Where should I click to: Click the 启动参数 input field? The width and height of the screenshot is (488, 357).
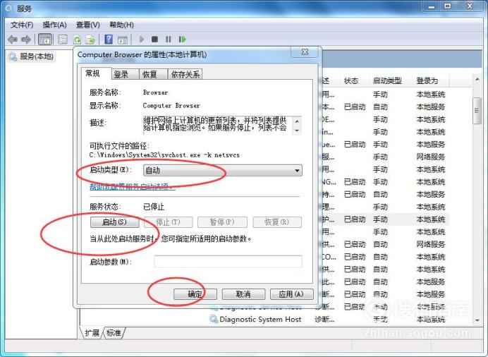coord(228,262)
